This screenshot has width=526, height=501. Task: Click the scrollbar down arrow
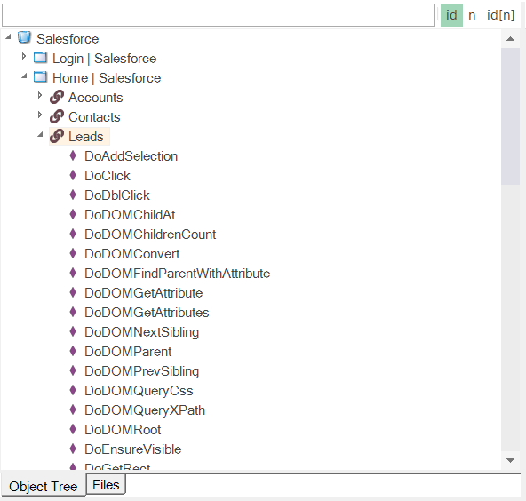click(511, 460)
